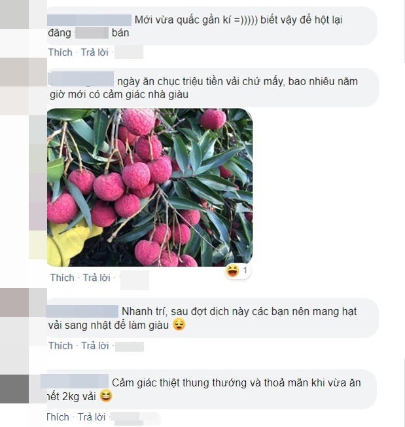Open the lychee fruit photo attachment
Screen dimensions: 405x427
pos(150,187)
